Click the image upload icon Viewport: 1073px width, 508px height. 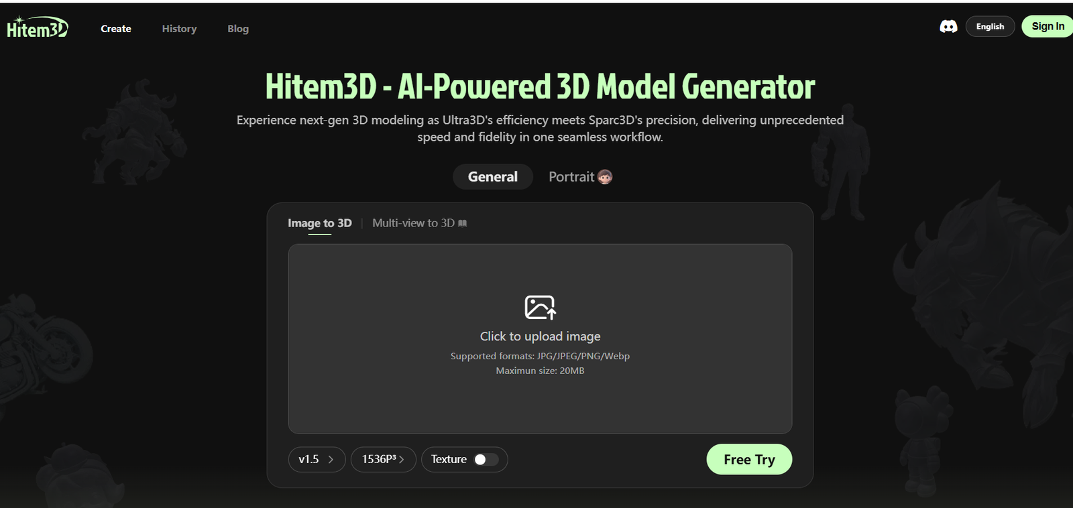(x=540, y=307)
